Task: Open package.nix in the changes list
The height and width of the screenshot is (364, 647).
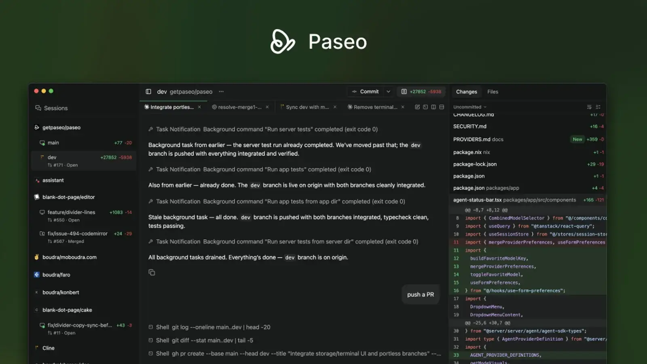Action: pyautogui.click(x=528, y=152)
